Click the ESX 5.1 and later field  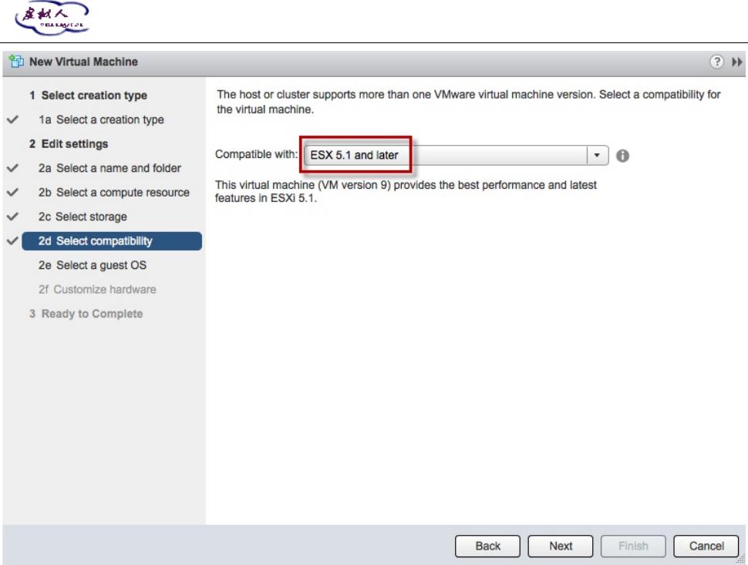click(456, 156)
